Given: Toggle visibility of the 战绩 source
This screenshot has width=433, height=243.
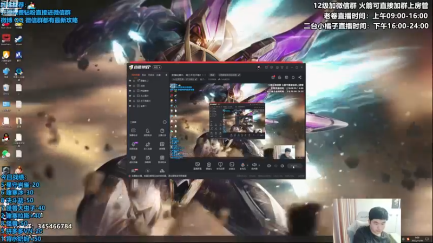Looking at the screenshot, I should tap(130, 86).
